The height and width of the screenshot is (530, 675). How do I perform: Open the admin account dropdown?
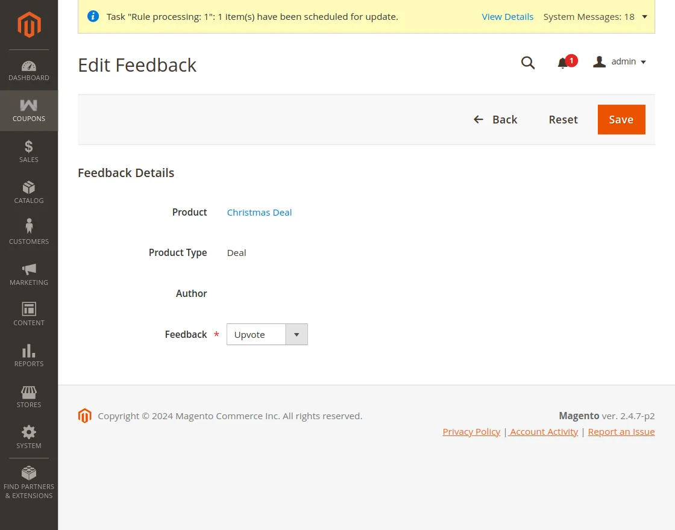click(x=619, y=61)
